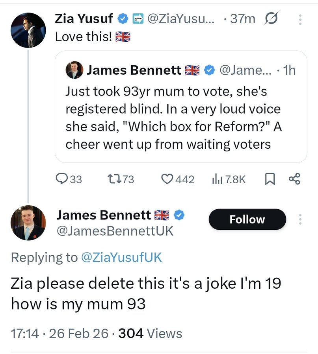Open more options on Zia Yusuf's post
Viewport: 318px width, 354px height.
click(299, 19)
